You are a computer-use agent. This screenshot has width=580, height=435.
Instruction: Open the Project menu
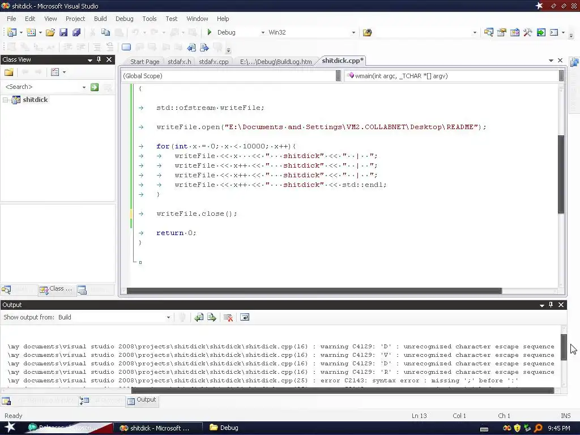coord(75,19)
